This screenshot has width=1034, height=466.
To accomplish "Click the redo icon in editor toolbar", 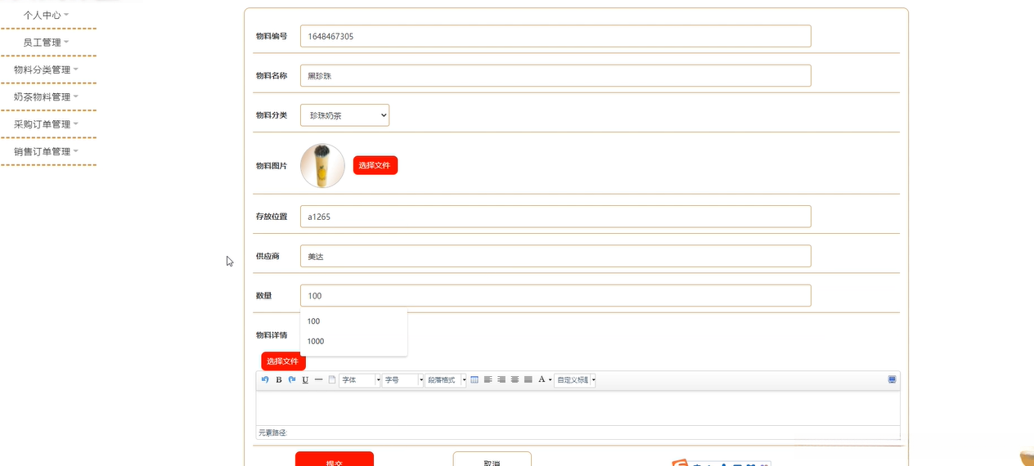I will 292,379.
